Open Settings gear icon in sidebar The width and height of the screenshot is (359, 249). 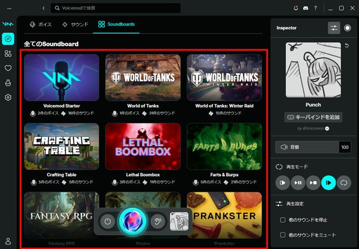coord(8,97)
